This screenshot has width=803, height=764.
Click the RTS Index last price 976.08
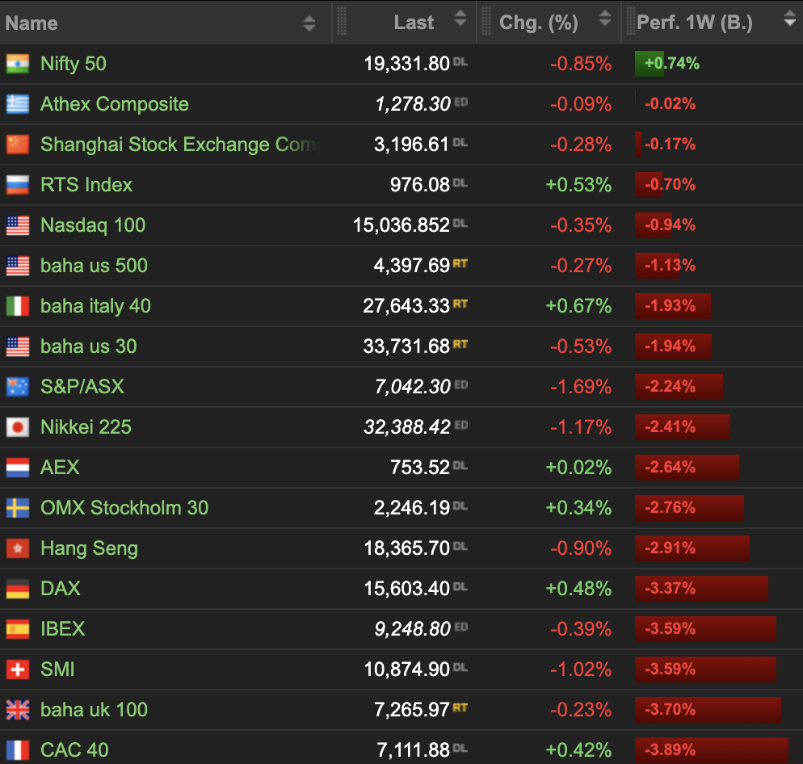420,185
